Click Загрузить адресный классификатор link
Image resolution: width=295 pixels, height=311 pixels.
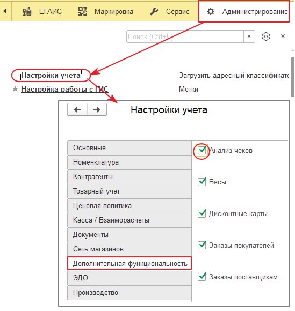pyautogui.click(x=234, y=75)
